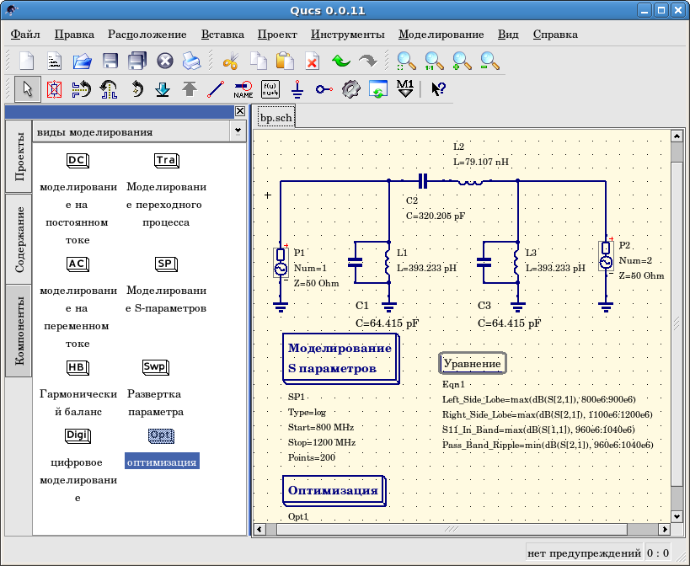Image resolution: width=690 pixels, height=566 pixels.
Task: Select the Гармонический баланс HB simulation item
Action: click(x=78, y=367)
